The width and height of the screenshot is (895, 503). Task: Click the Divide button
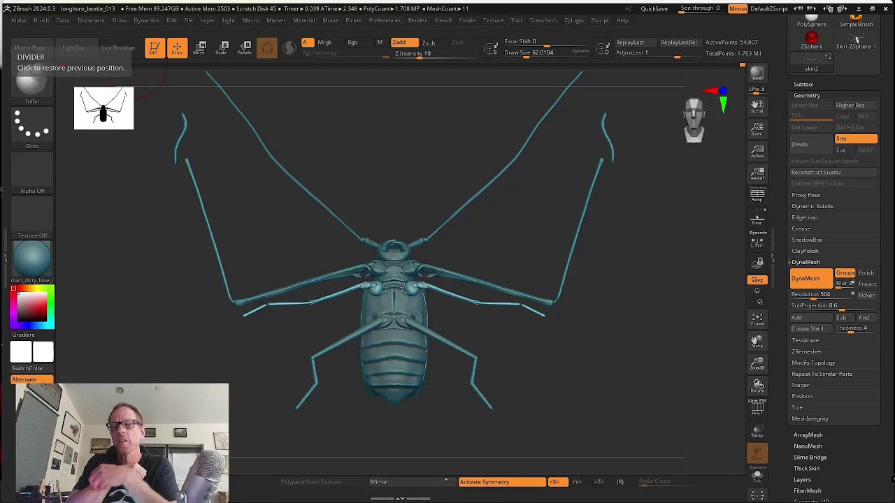pos(811,144)
